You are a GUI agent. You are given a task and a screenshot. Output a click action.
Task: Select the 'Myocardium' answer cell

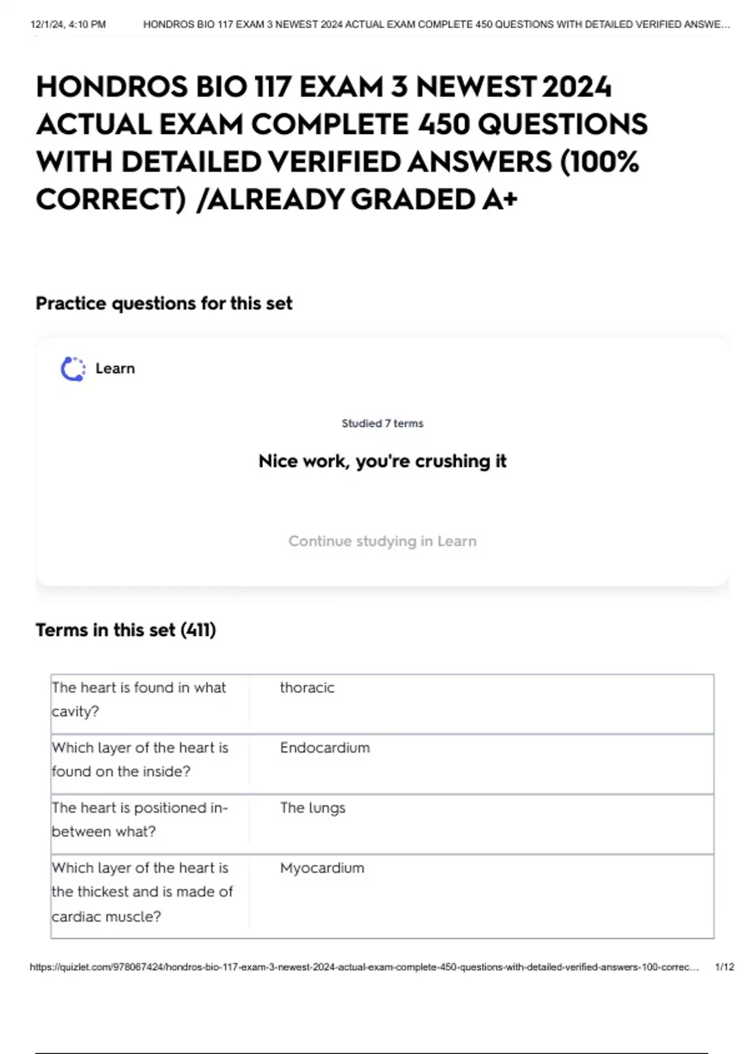click(x=322, y=868)
